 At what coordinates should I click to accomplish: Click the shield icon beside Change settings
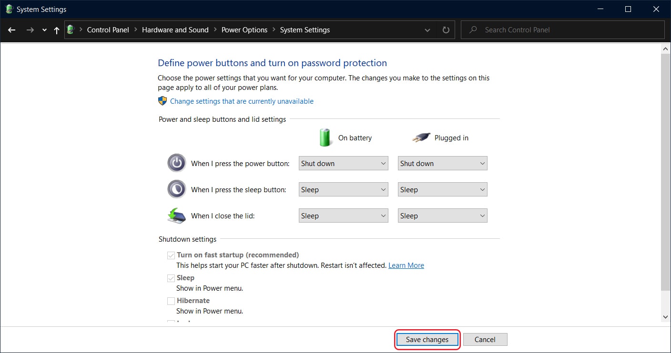(x=163, y=101)
